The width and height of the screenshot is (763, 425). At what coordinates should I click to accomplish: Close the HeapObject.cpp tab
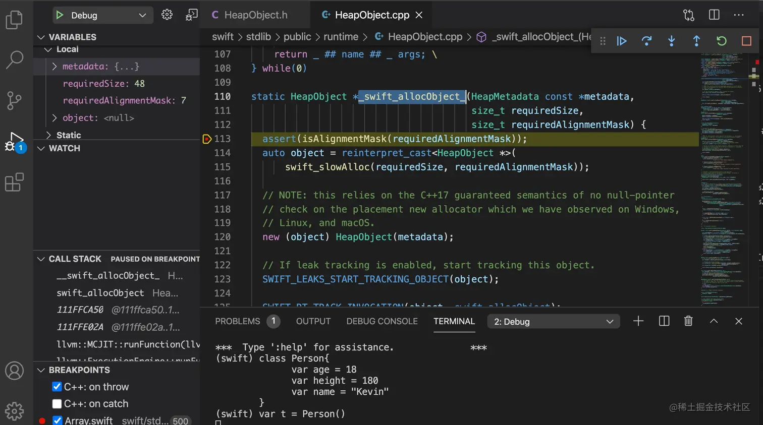click(x=419, y=15)
